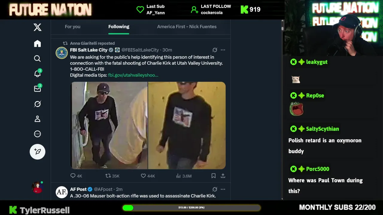Click reply icon with 4K count
Viewport: 383px width, 215px height.
click(73, 176)
